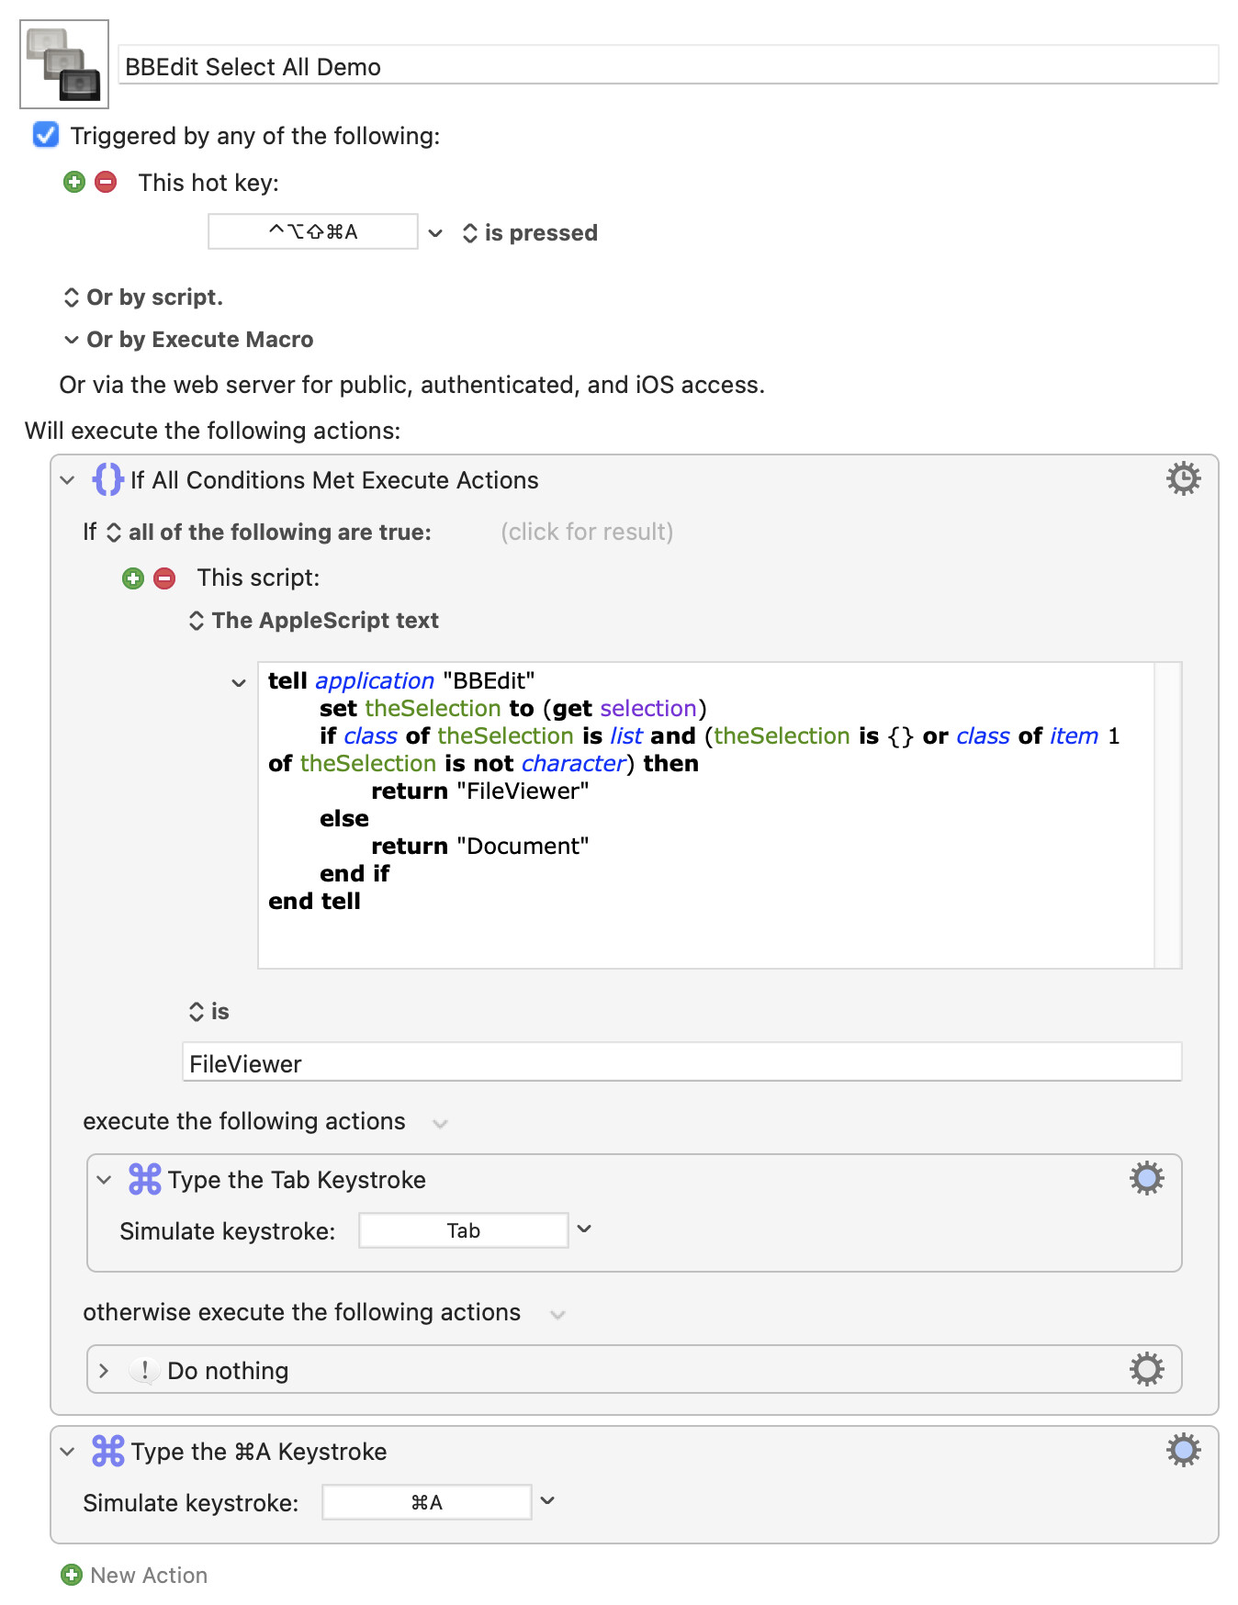Delete the script condition

pos(164,578)
